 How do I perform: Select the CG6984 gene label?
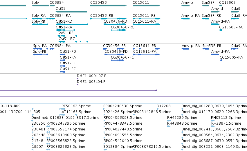coord(57,3)
